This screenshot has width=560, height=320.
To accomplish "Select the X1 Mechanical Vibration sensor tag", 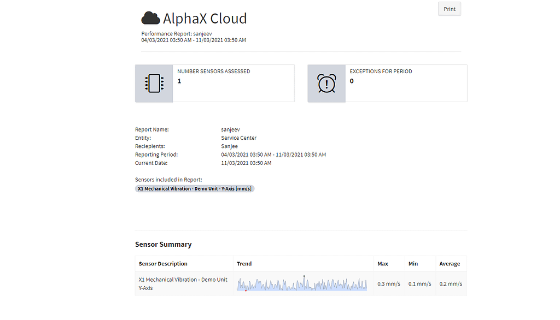I will (x=195, y=189).
